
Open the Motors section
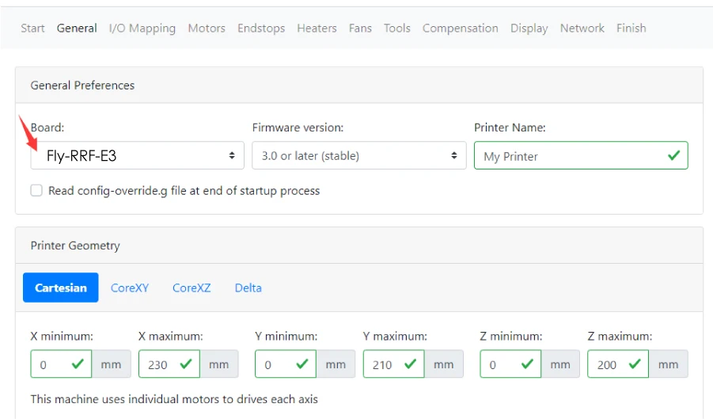pos(207,28)
